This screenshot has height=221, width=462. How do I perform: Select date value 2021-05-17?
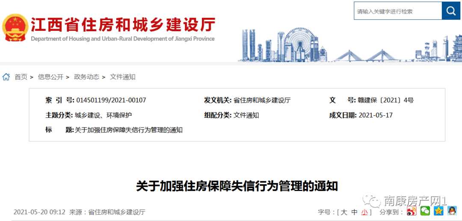[x=376, y=115]
